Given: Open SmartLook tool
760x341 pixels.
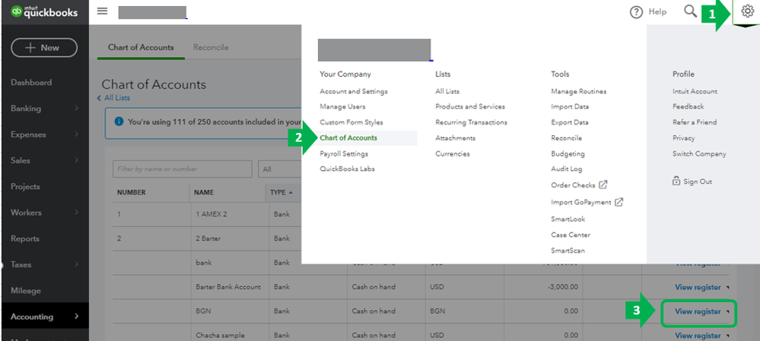Looking at the screenshot, I should point(568,219).
